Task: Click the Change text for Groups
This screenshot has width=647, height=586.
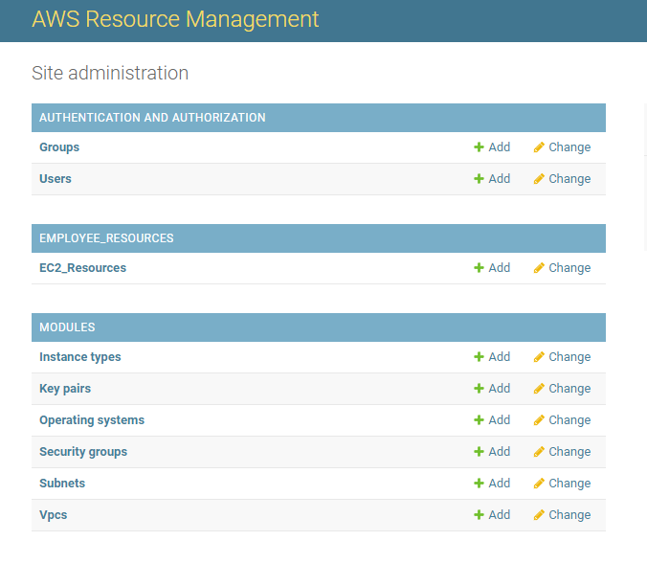Action: pyautogui.click(x=569, y=147)
